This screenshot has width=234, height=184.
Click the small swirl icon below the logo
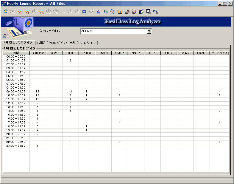[x=5, y=36]
